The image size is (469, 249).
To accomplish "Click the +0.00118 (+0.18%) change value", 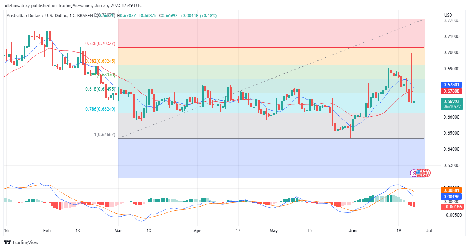I will (x=198, y=16).
